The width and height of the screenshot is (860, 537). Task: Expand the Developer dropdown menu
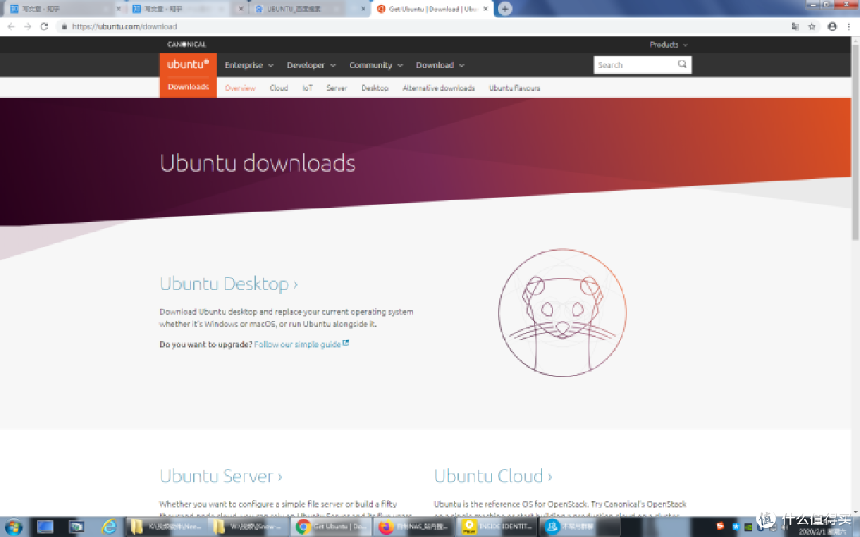point(311,65)
